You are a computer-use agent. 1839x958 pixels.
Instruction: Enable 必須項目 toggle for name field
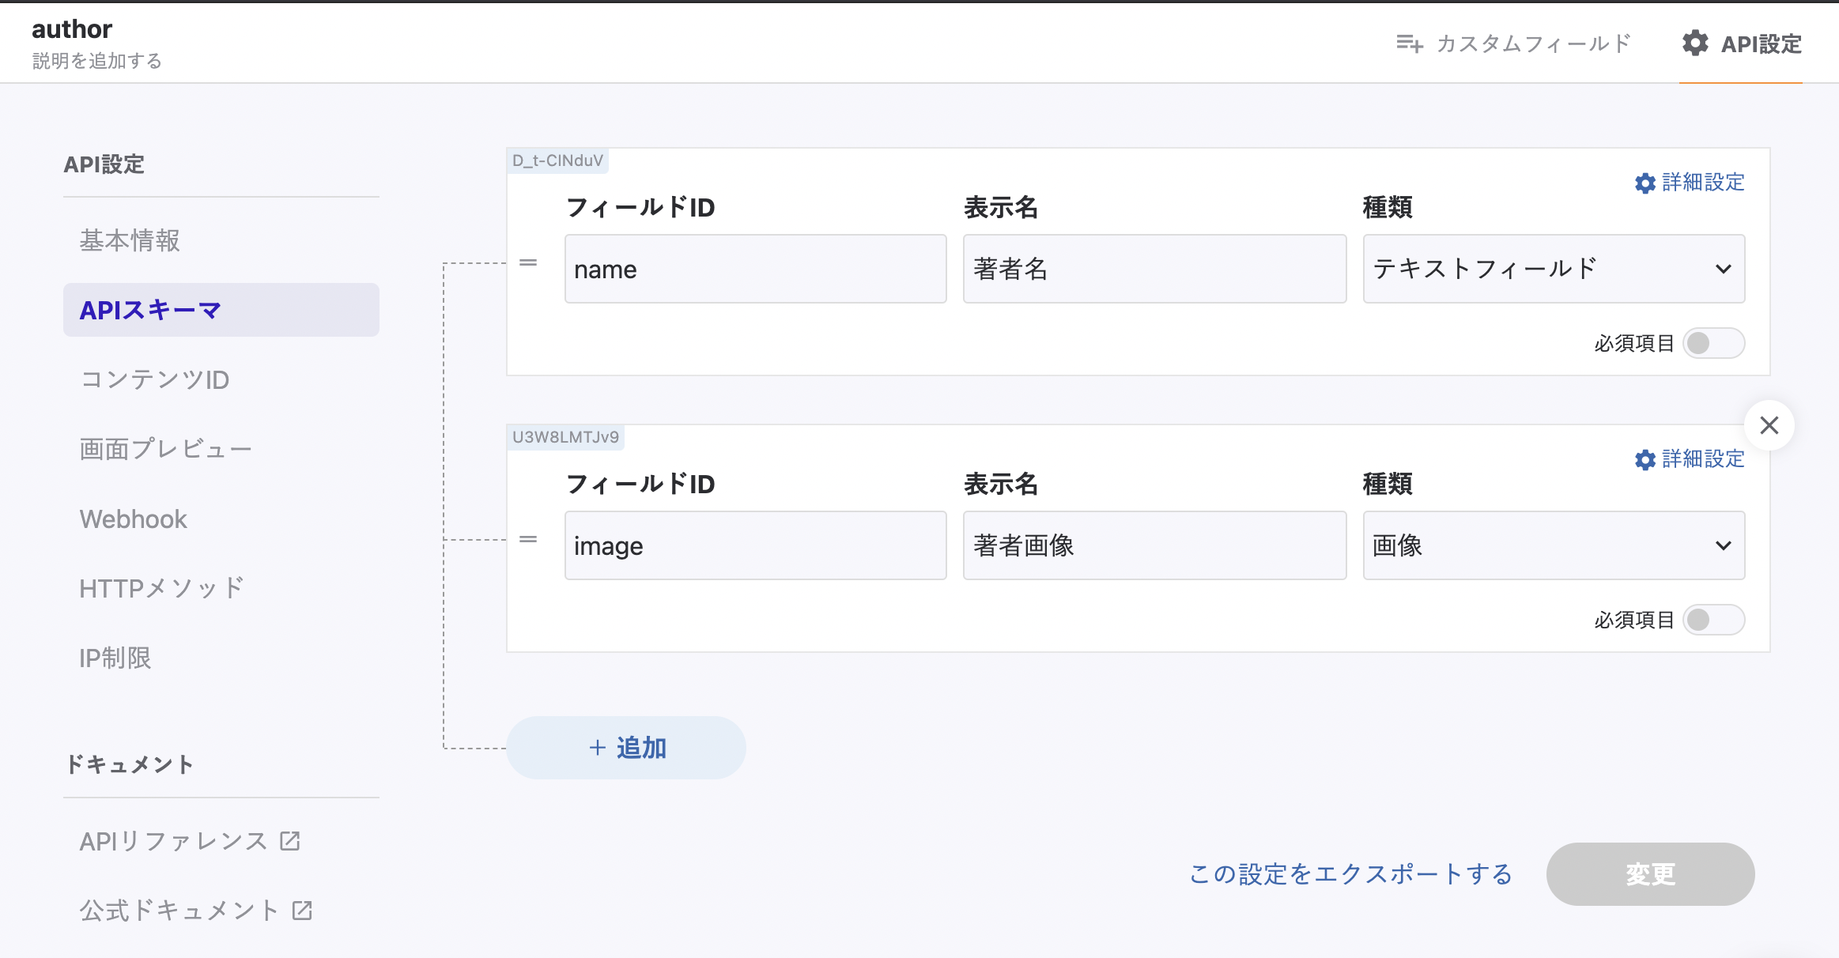click(x=1712, y=343)
